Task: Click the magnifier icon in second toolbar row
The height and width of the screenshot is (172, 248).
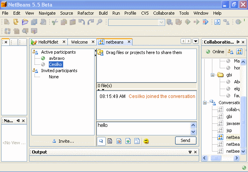Action: (x=25, y=31)
